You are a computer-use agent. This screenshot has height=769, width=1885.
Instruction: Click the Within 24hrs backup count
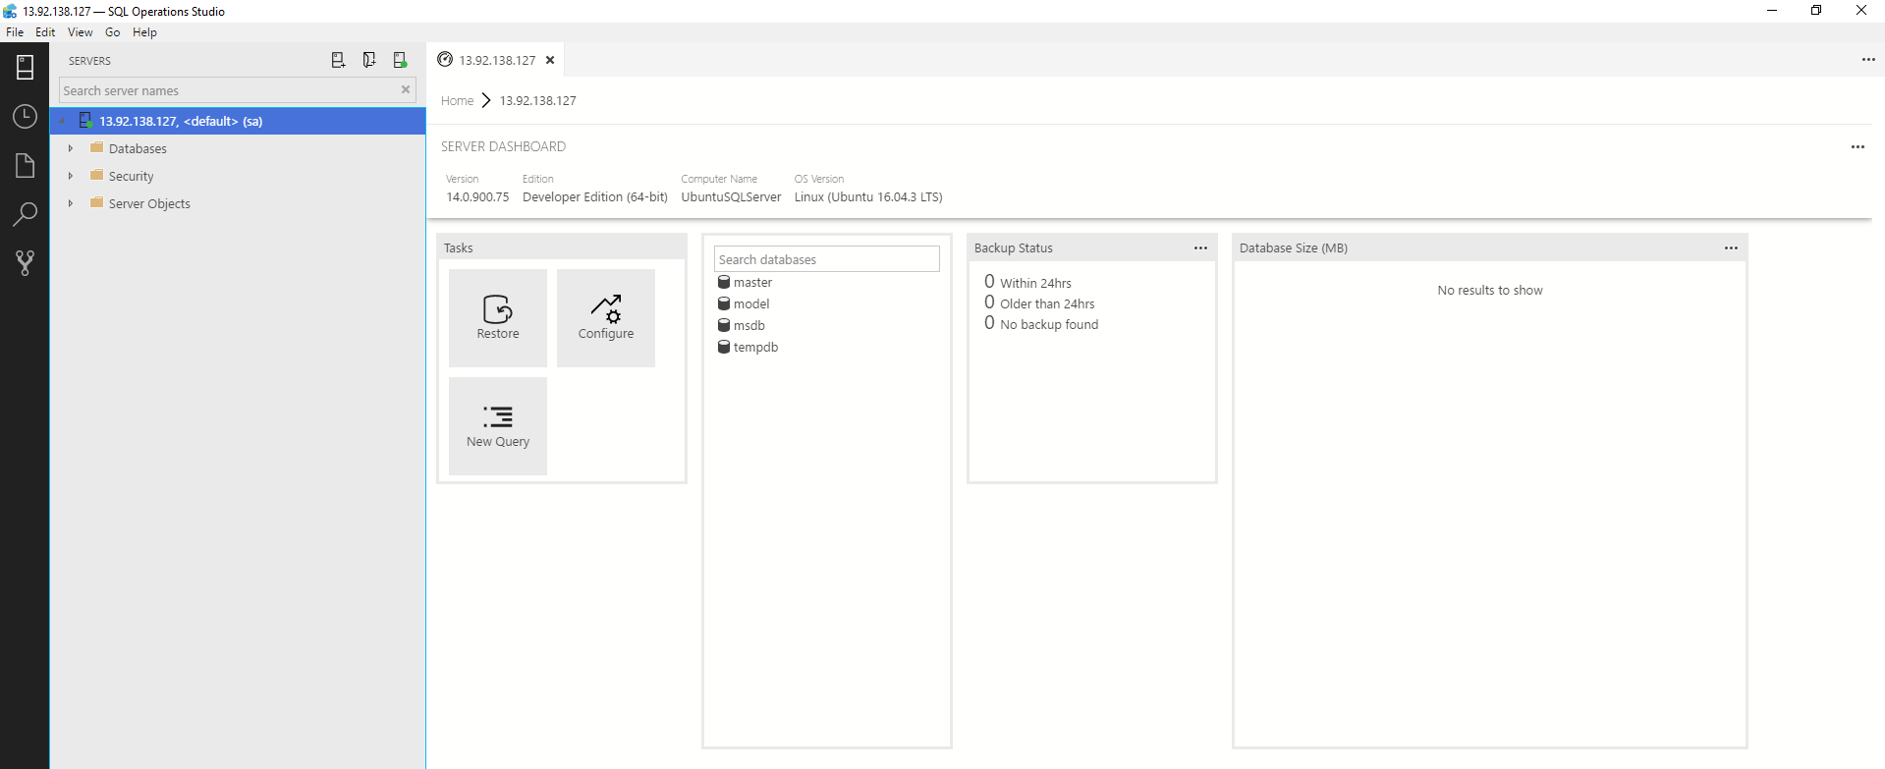[x=989, y=282]
